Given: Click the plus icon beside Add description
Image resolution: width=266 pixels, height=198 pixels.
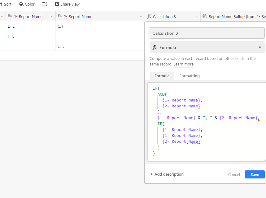Looking at the screenshot, I should (151, 174).
